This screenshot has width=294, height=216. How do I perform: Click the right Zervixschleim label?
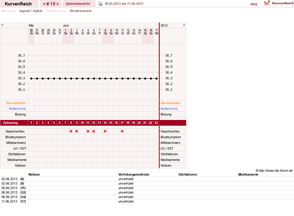(170, 103)
